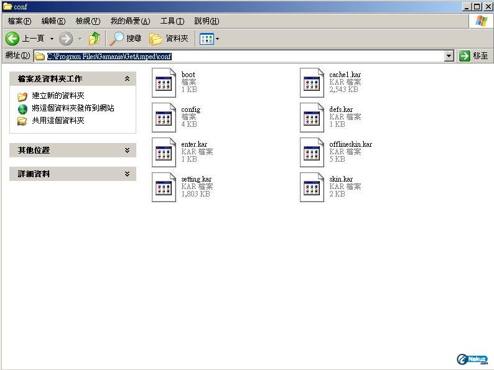
Task: Select the skin.kar file icon
Action: pyautogui.click(x=312, y=187)
